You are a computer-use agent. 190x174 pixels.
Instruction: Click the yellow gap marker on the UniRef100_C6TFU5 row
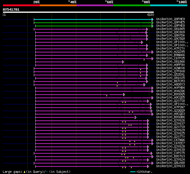pyautogui.click(x=144, y=60)
